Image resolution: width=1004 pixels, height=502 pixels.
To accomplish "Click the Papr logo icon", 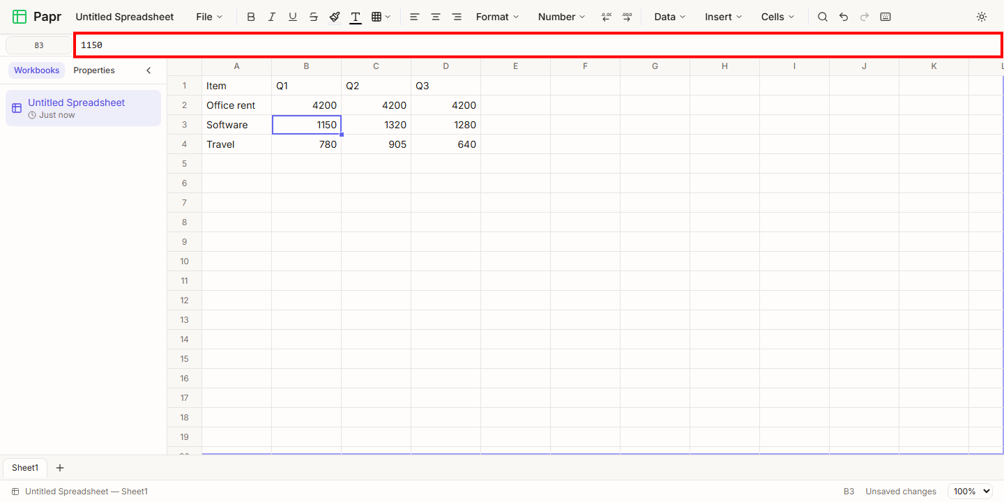I will [x=20, y=17].
